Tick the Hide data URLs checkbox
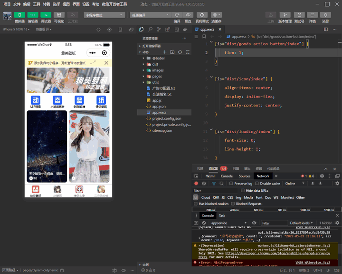This screenshot has height=274, width=342. [x=243, y=191]
